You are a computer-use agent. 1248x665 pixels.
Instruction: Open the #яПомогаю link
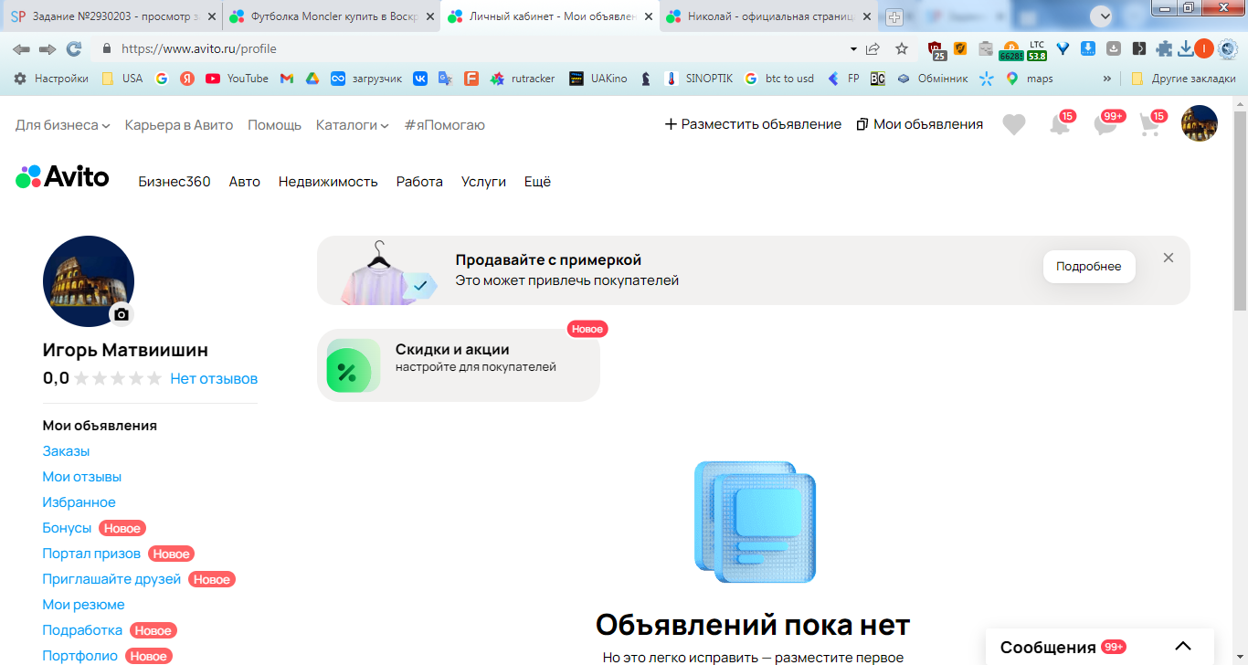tap(445, 125)
